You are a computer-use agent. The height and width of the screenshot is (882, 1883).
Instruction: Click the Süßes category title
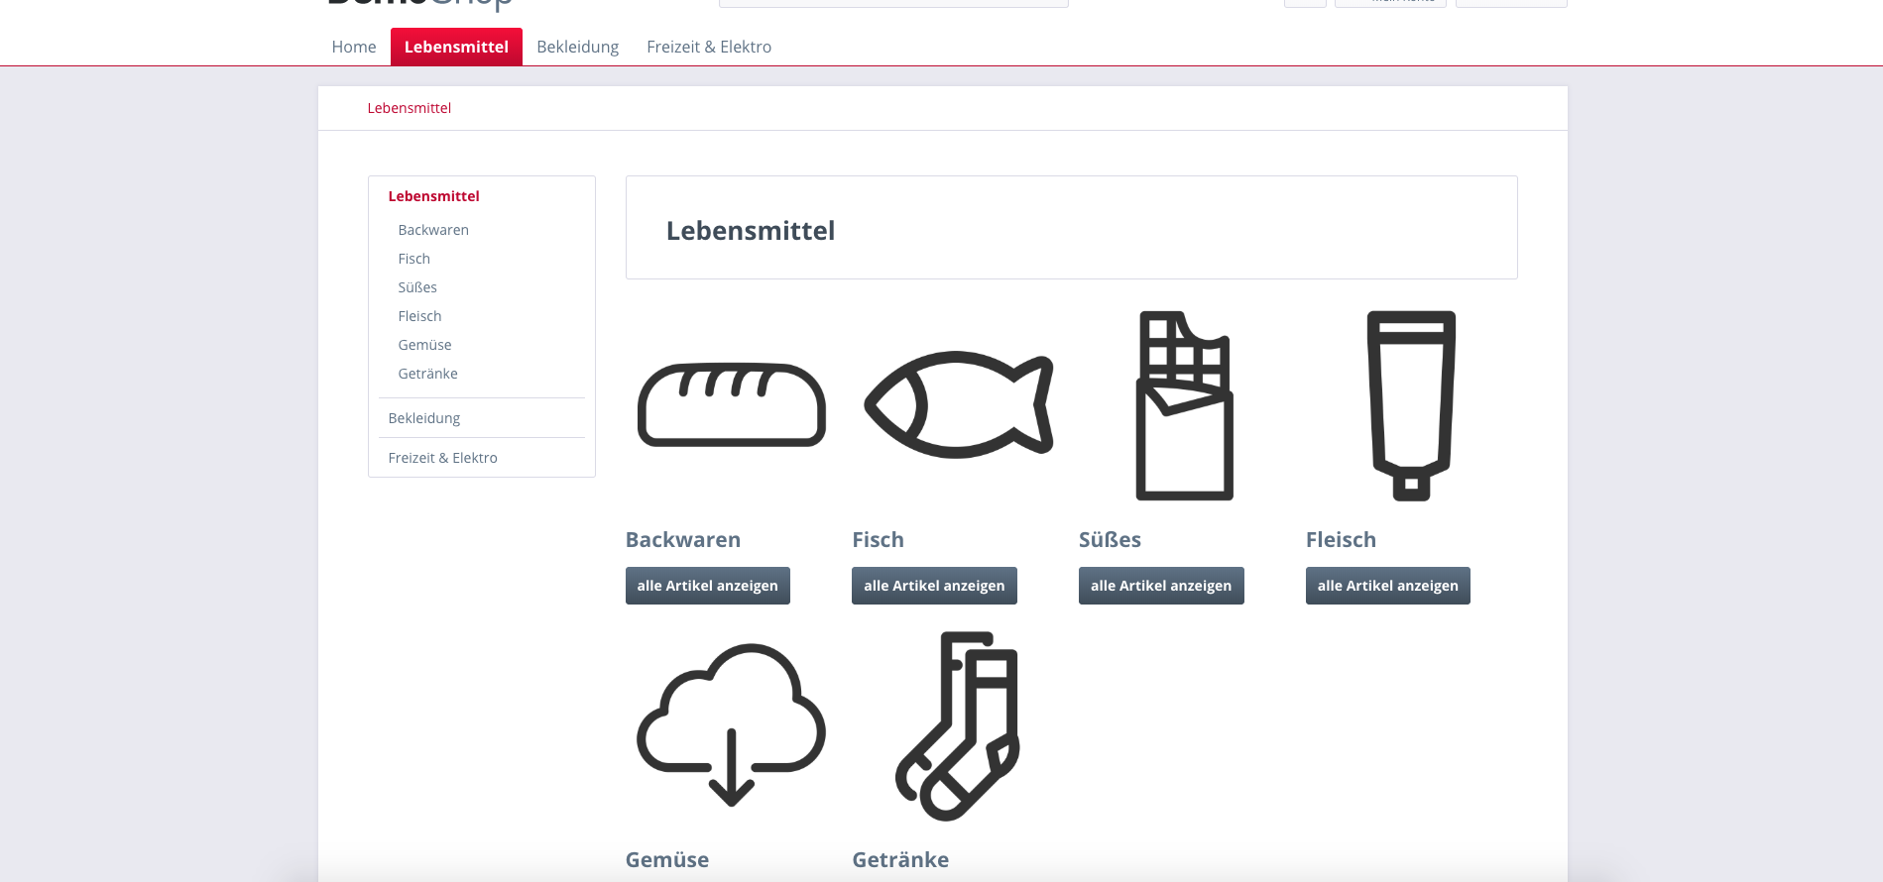(1110, 540)
